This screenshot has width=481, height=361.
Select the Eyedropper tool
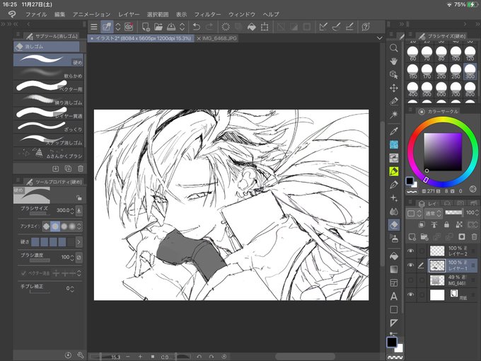pos(393,132)
